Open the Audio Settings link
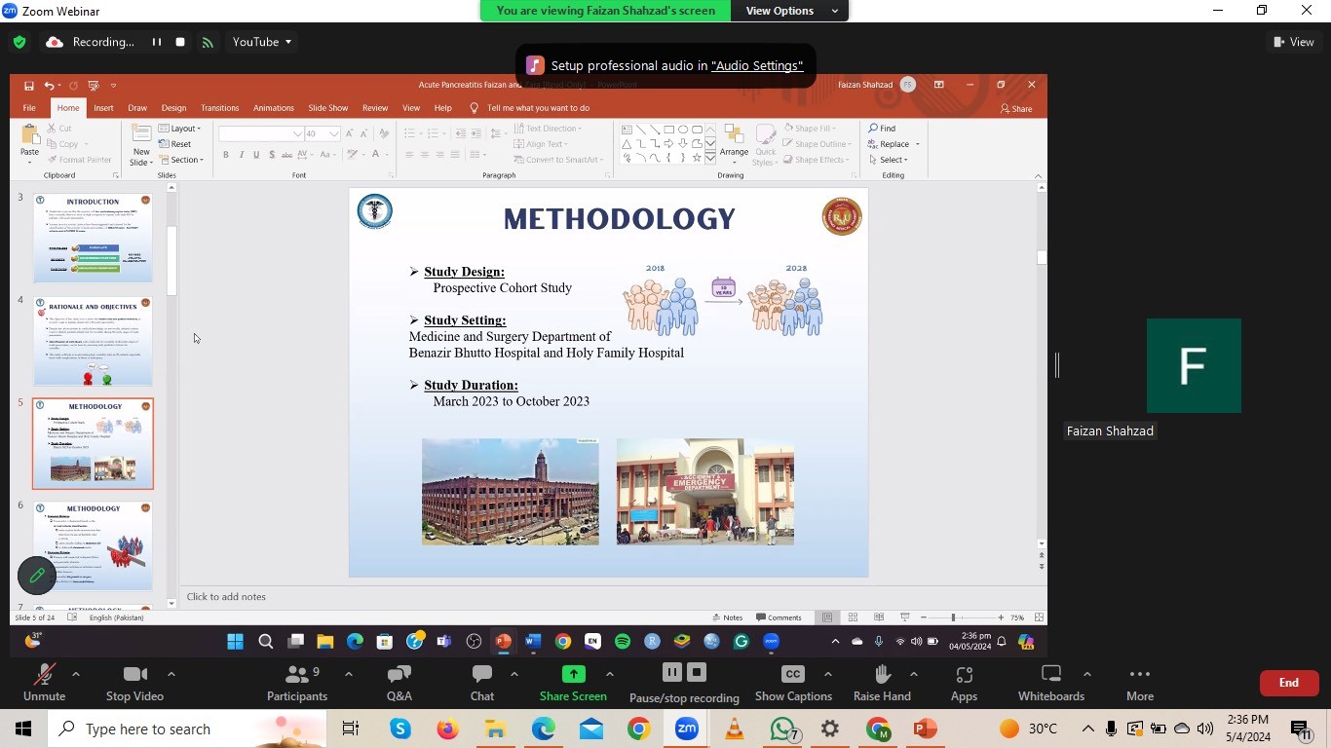This screenshot has height=748, width=1331. click(x=757, y=65)
